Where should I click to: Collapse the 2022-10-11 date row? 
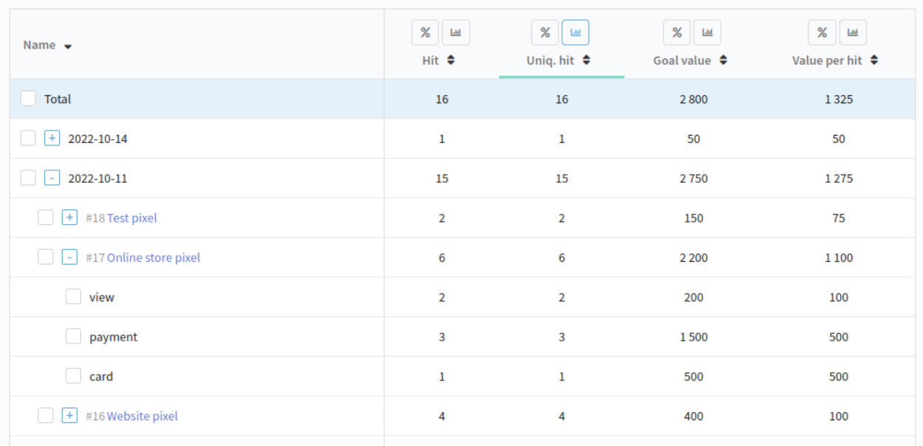pos(52,178)
